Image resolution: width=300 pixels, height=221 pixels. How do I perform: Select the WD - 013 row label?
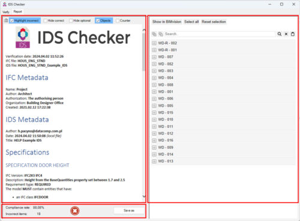(x=166, y=162)
